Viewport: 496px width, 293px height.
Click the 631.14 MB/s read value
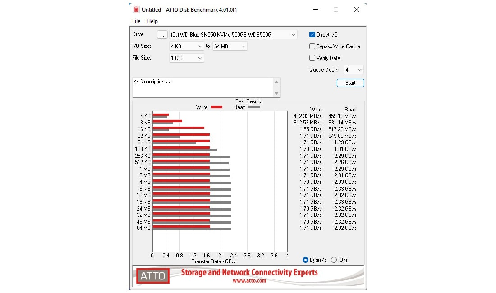point(342,123)
